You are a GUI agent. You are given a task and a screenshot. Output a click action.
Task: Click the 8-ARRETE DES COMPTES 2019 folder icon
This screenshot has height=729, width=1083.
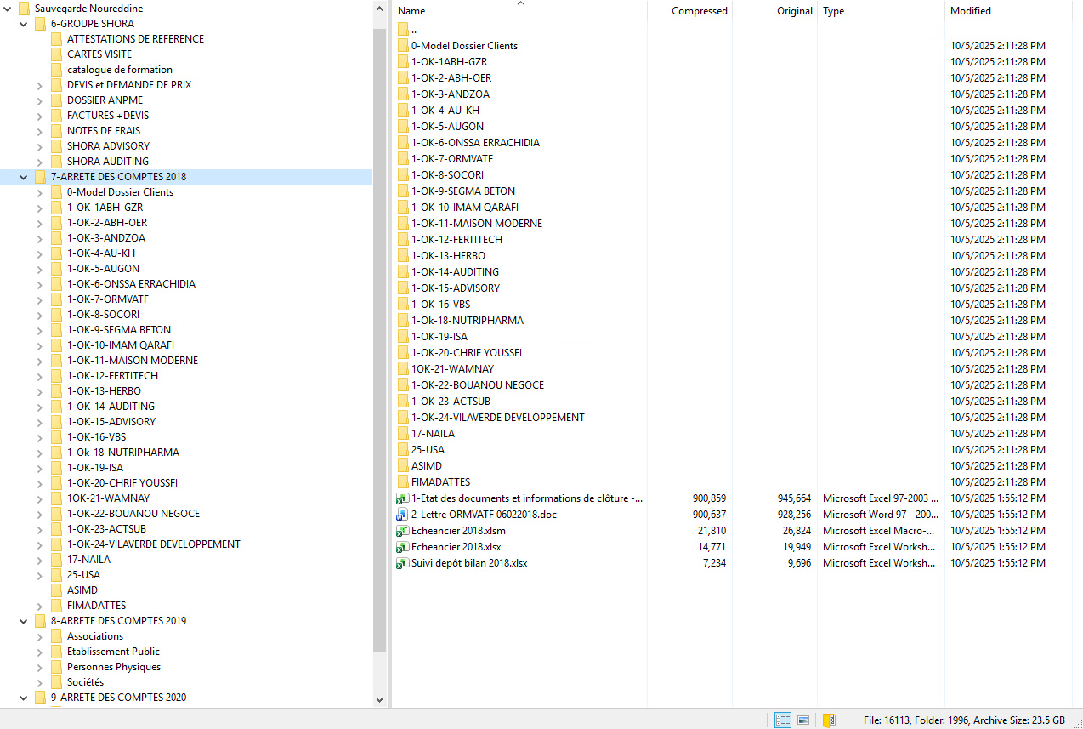coord(40,621)
